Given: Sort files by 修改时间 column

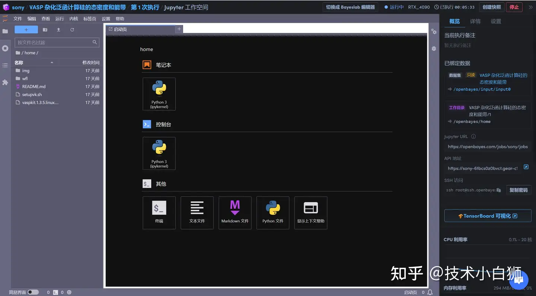Looking at the screenshot, I should tap(91, 62).
